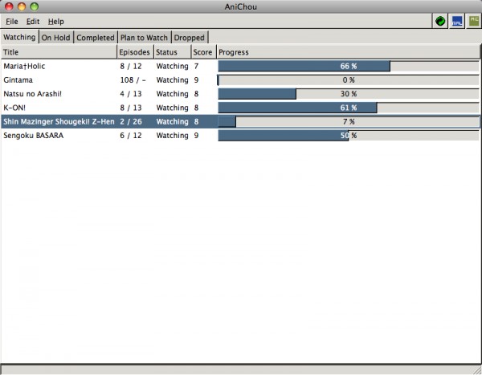
Task: Click the window resize grip corner
Action: 477,370
